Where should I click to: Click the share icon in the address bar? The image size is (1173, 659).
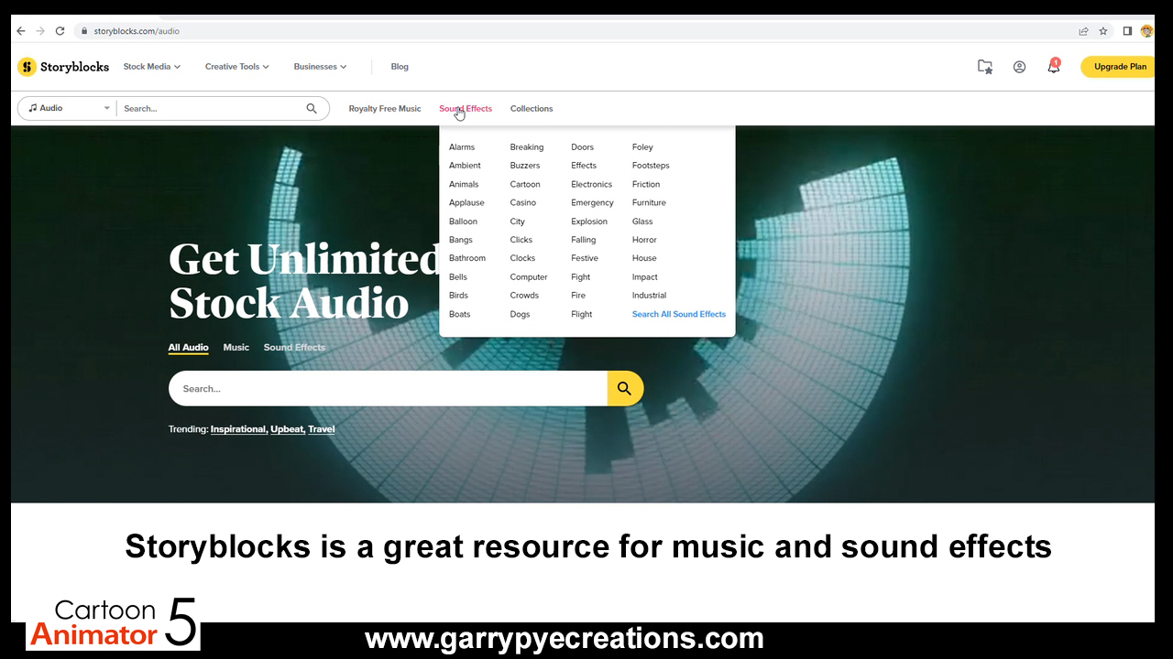click(1083, 31)
